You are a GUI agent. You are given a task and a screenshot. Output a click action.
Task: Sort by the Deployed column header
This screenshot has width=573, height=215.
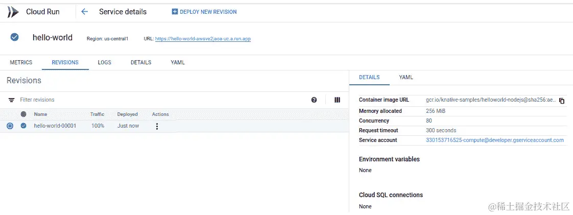point(128,114)
